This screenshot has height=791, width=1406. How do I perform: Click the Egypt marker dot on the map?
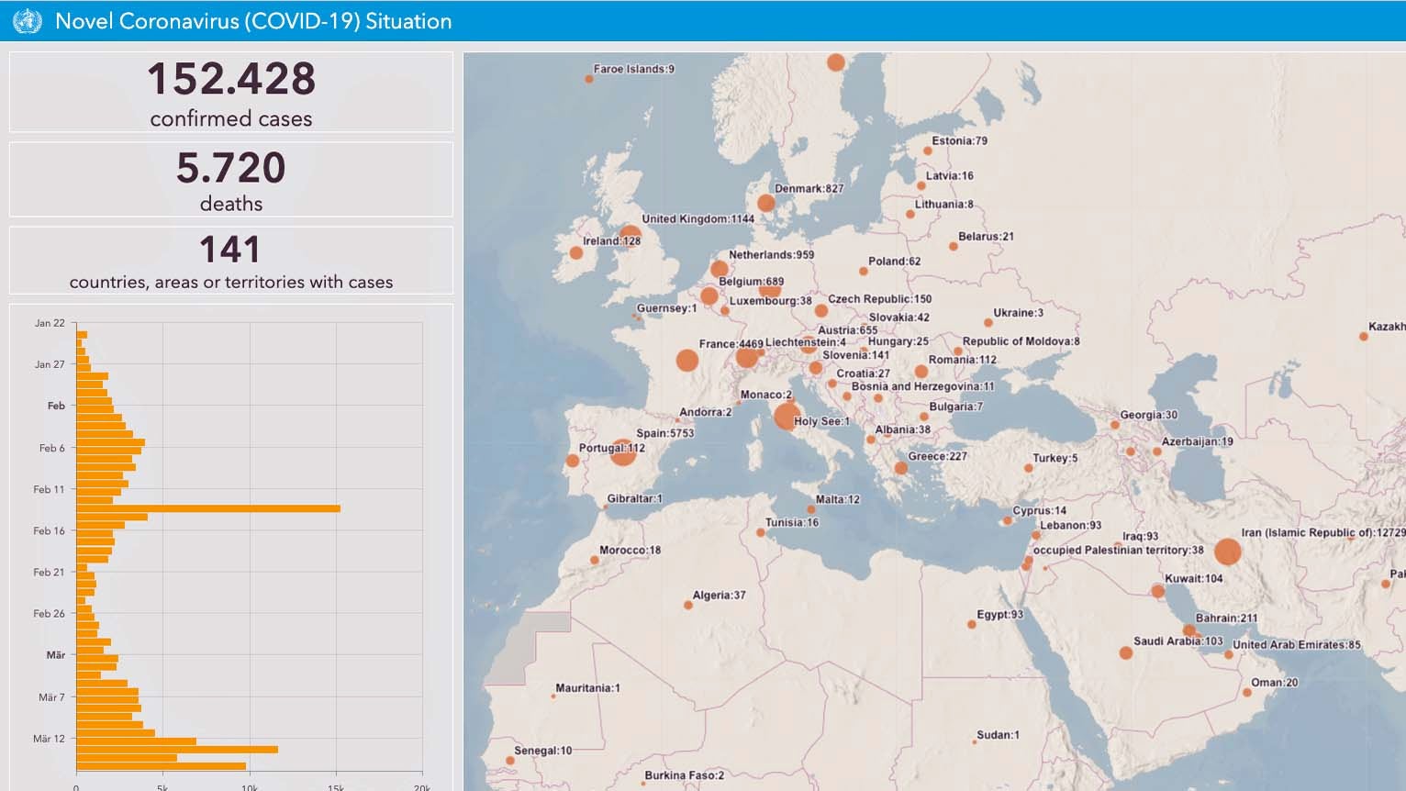click(972, 625)
